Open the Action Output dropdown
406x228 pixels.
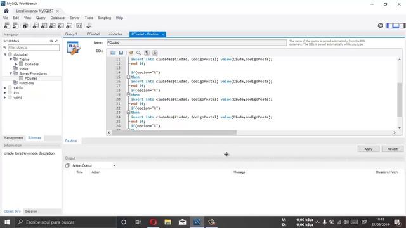(114, 165)
